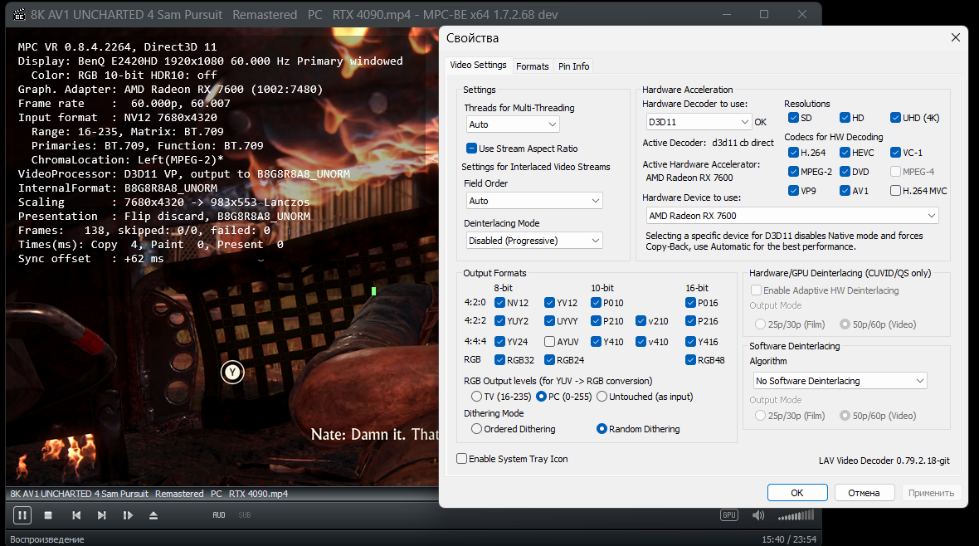This screenshot has width=979, height=546.
Task: Switch to the Formats tab
Action: click(x=533, y=66)
